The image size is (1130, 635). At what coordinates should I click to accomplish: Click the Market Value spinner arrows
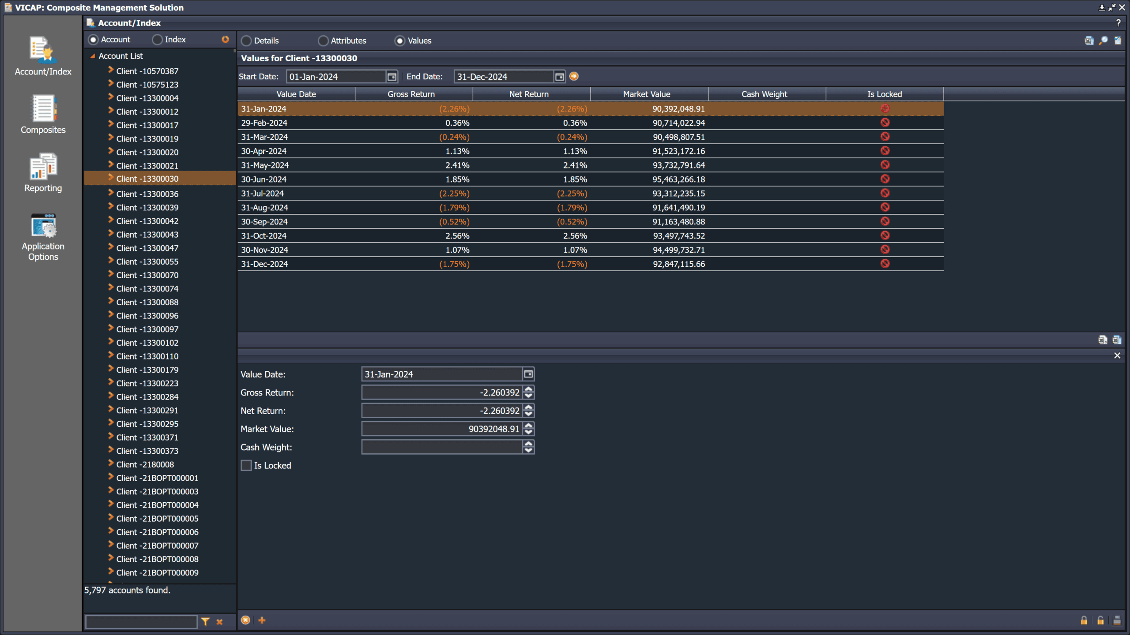(x=528, y=429)
